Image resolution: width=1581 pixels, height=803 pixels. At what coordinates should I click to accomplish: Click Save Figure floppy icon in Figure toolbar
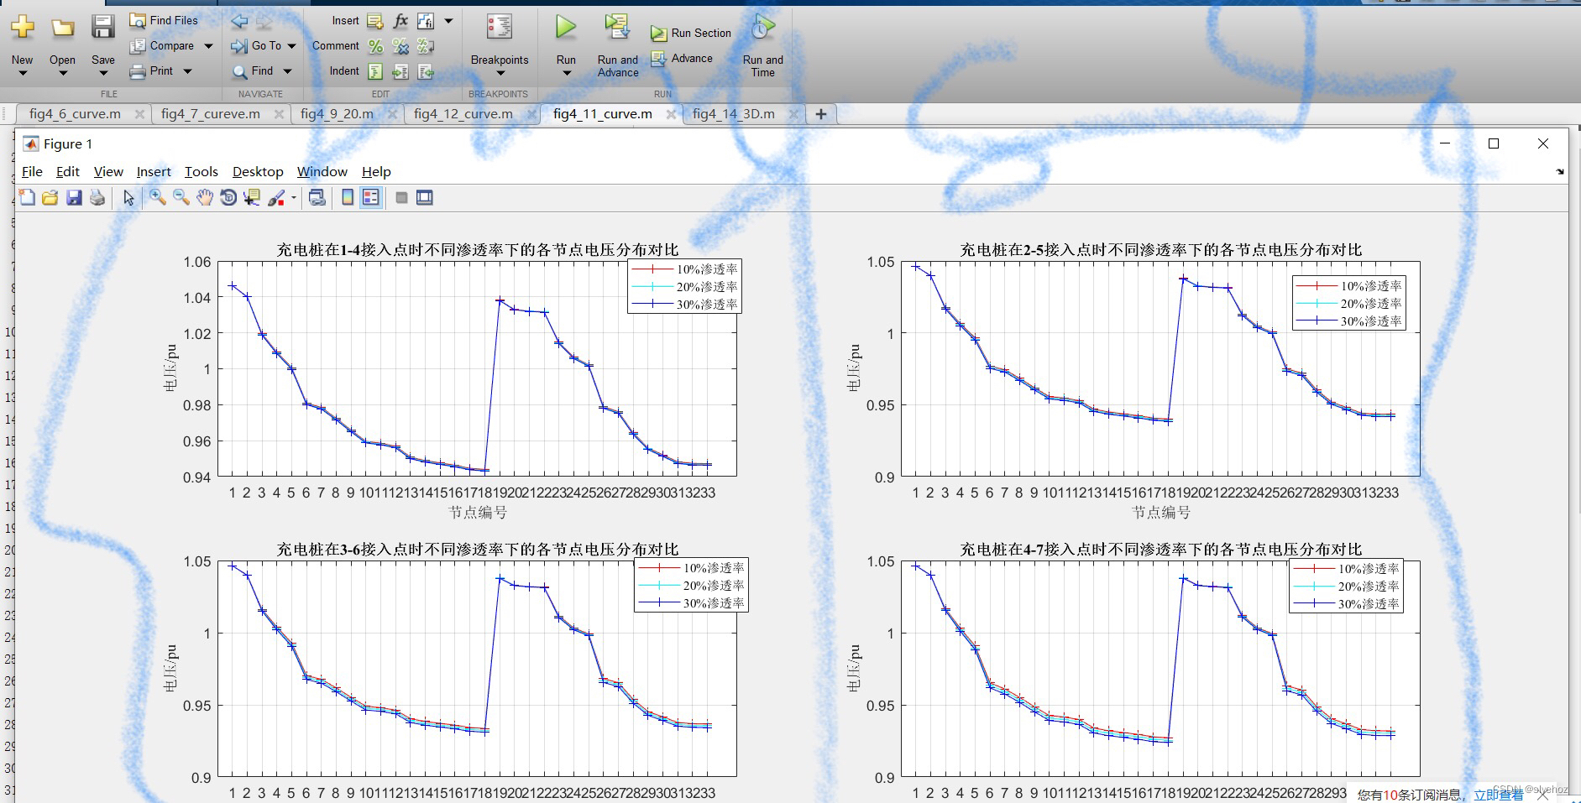coord(74,197)
